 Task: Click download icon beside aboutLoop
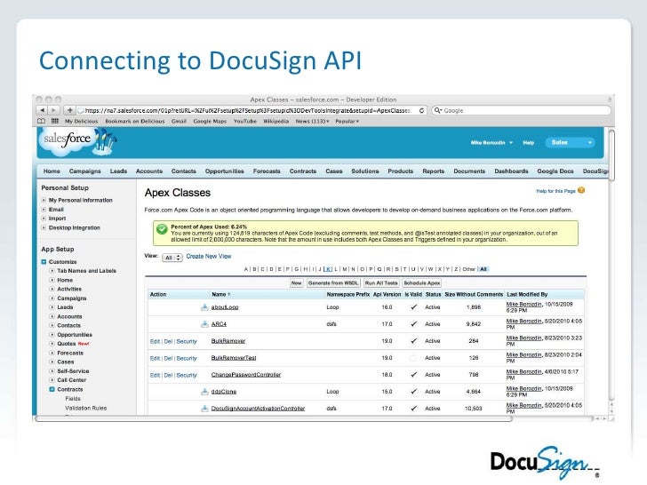point(204,307)
